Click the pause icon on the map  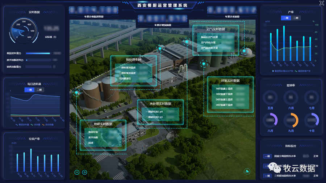(x=77, y=173)
